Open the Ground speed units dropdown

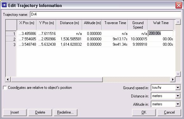click(x=178, y=88)
